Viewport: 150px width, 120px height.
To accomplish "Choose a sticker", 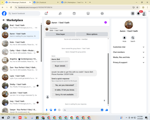I will 55,110.
